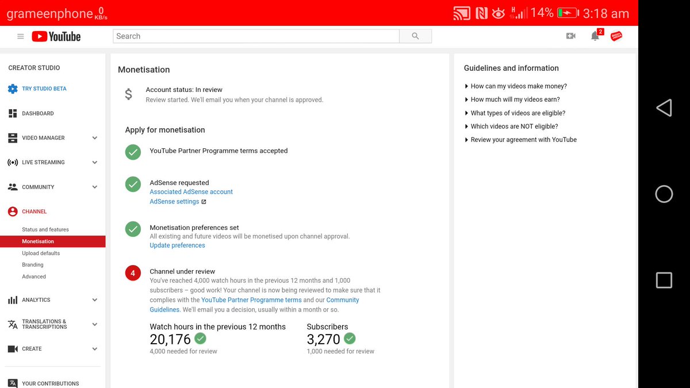The height and width of the screenshot is (388, 690).
Task: Open the upload video camera icon
Action: pyautogui.click(x=570, y=36)
